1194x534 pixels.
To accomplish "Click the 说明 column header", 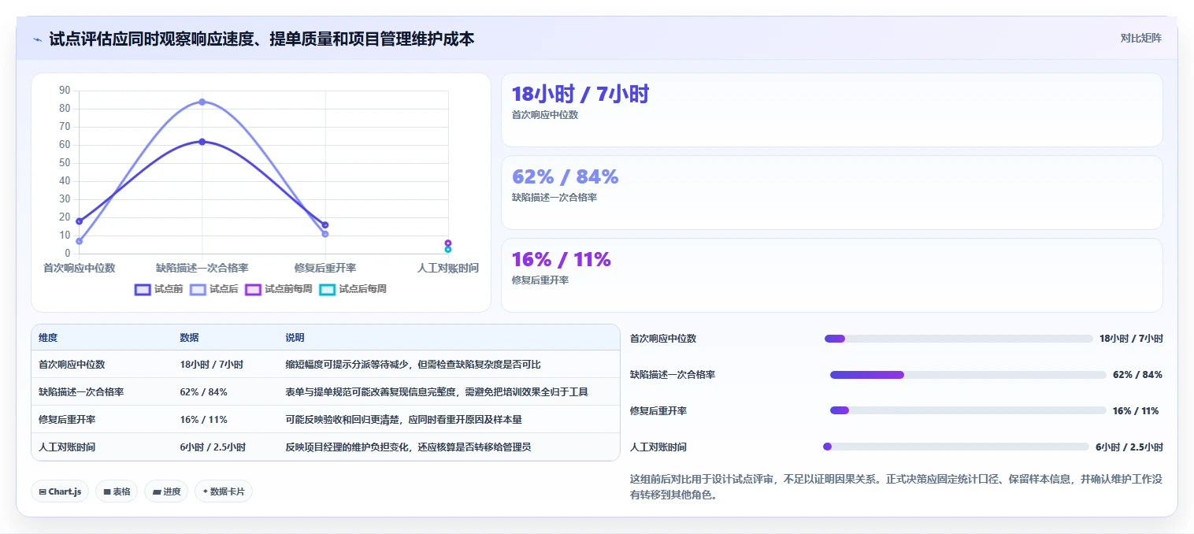I will pyautogui.click(x=295, y=337).
